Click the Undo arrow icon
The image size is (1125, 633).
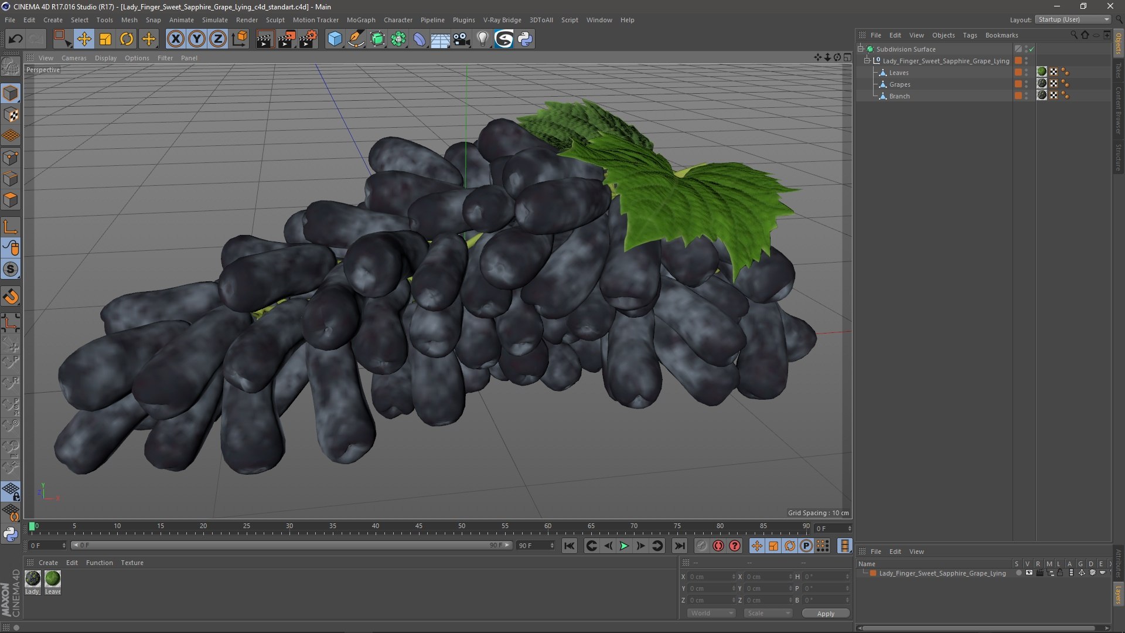point(15,39)
